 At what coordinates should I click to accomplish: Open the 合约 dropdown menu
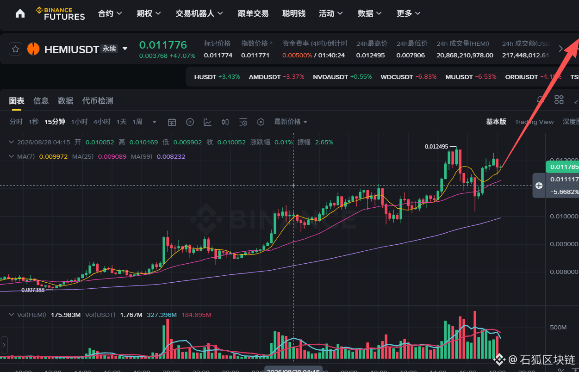click(x=110, y=13)
